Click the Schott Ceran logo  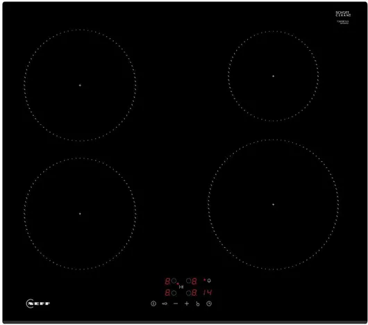coord(343,14)
